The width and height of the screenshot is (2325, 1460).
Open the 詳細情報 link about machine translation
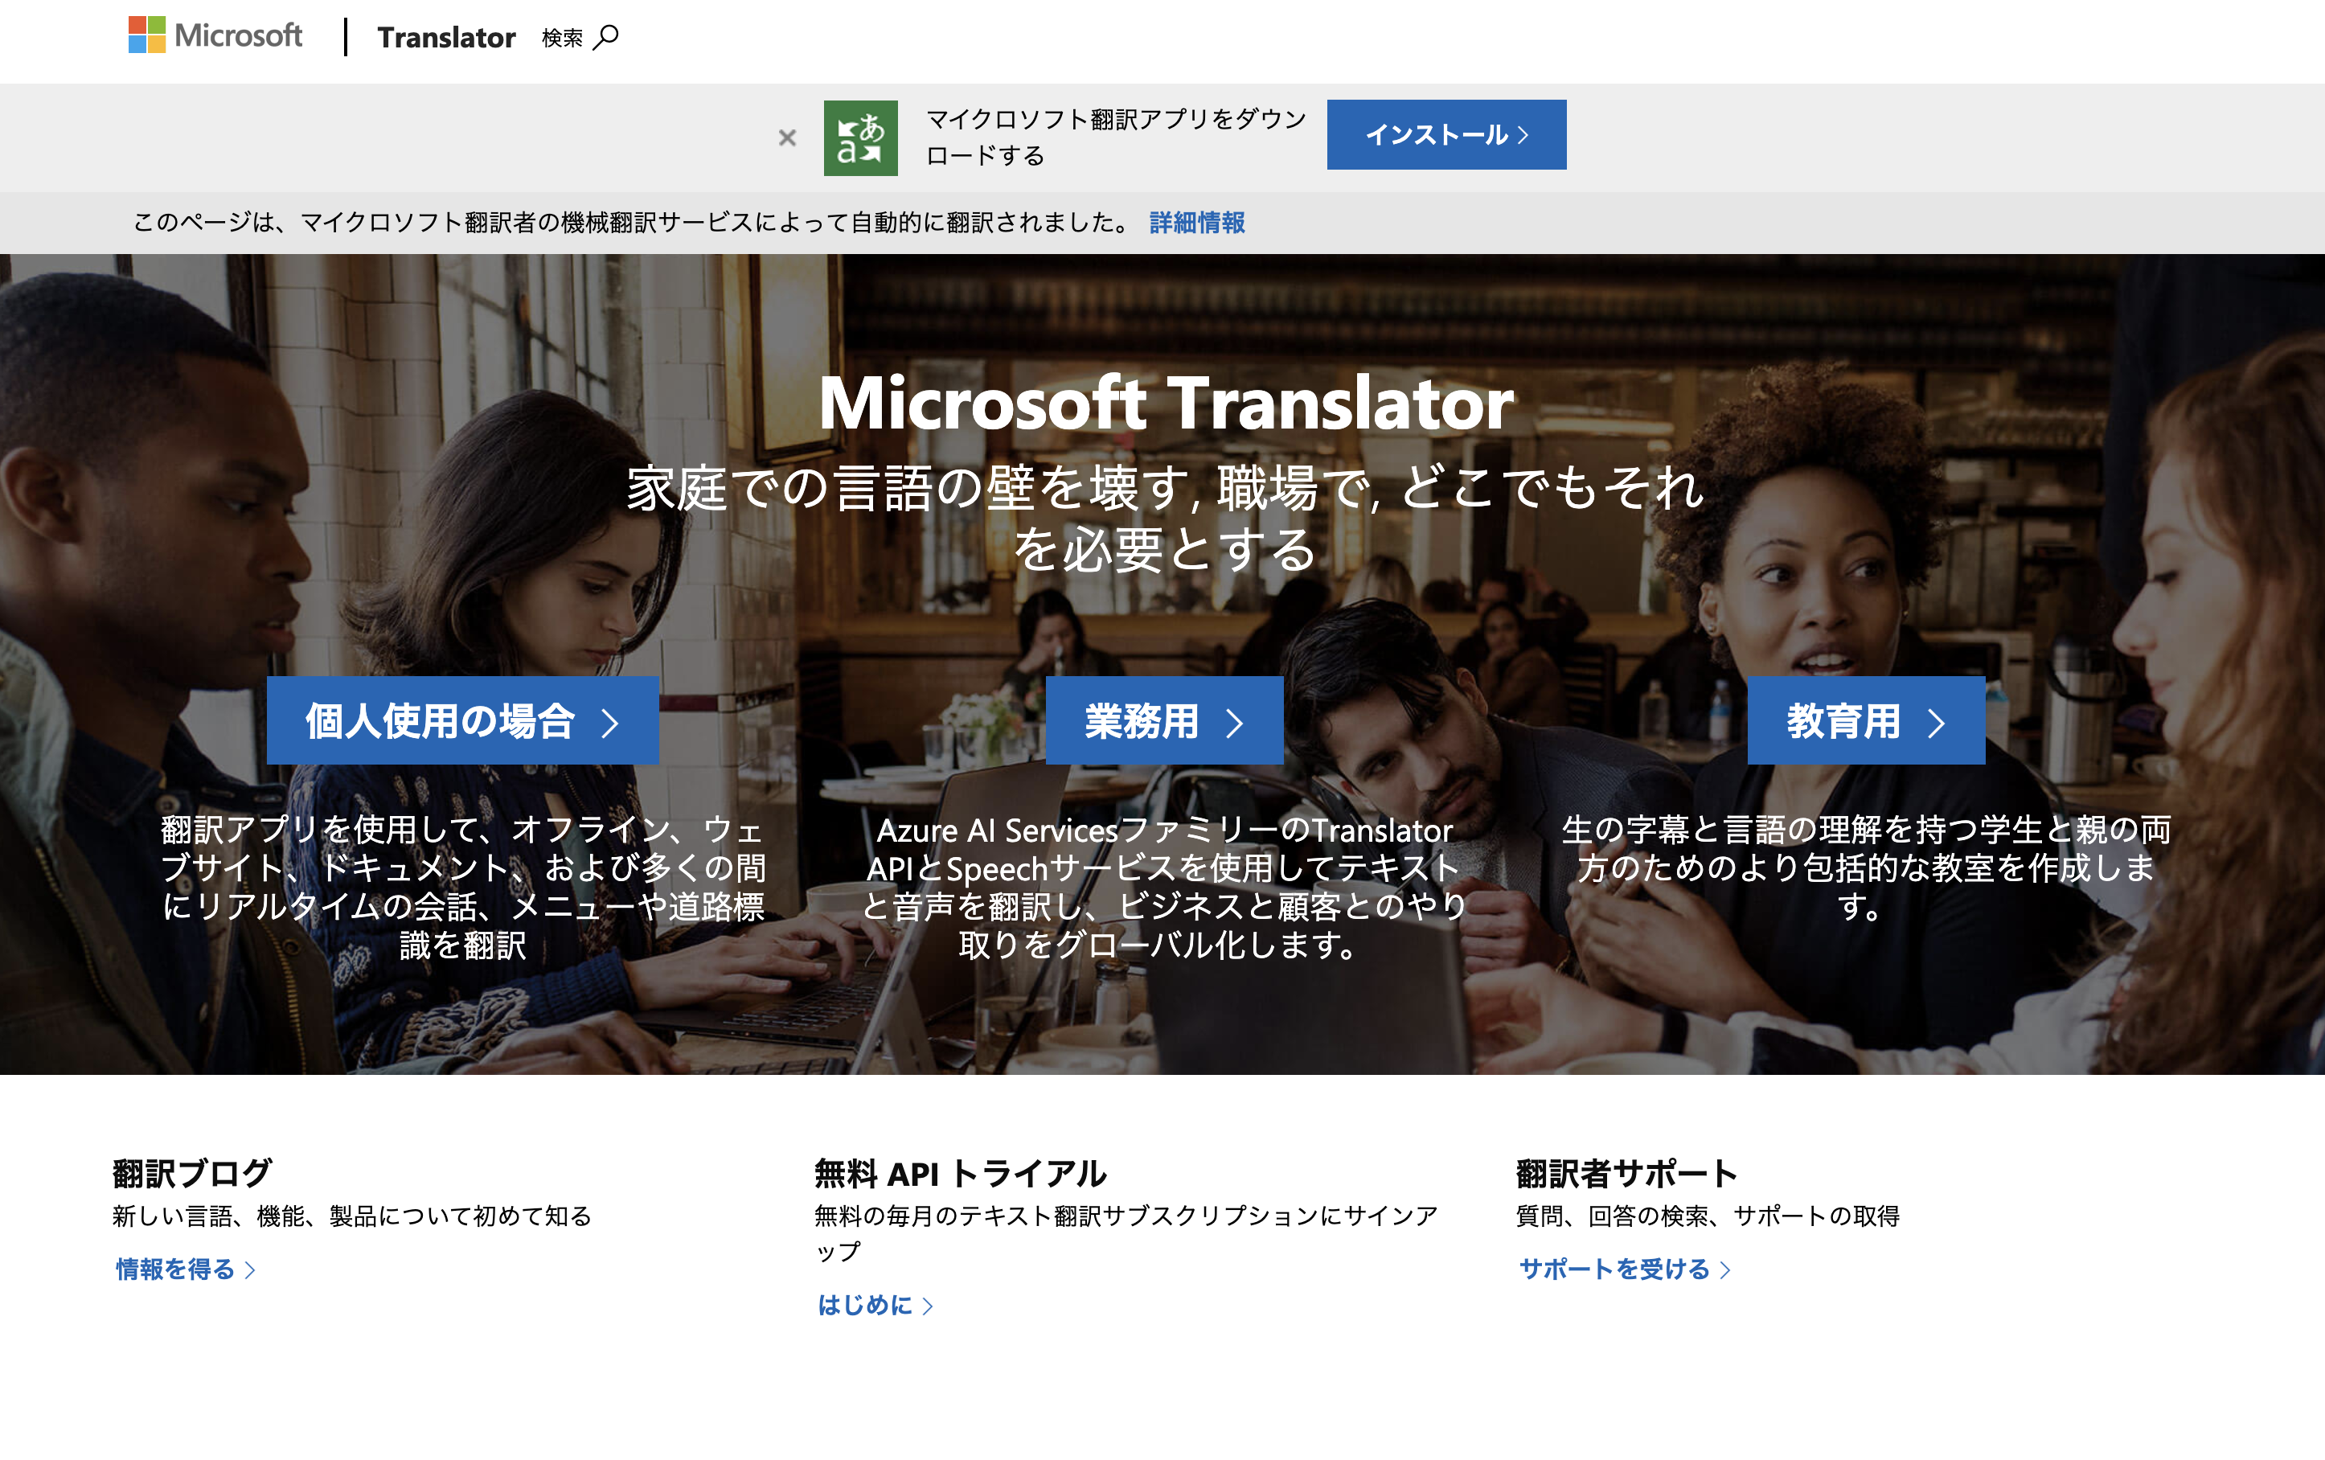(1195, 222)
